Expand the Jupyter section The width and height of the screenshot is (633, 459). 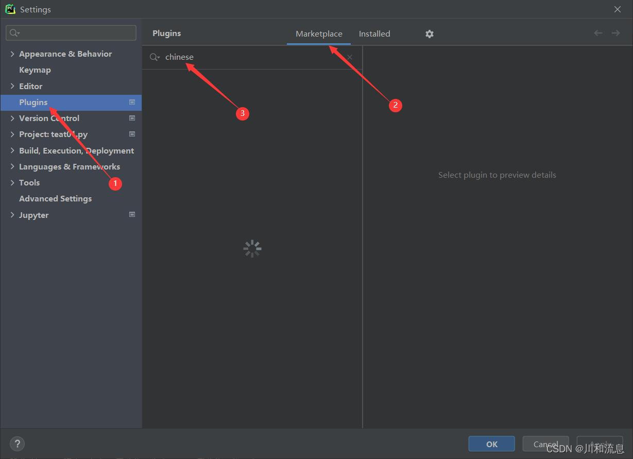[12, 215]
